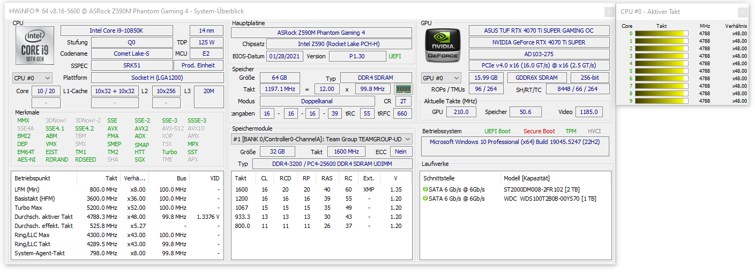Click the Core 0 clock bar
The image size is (755, 274).
(x=661, y=33)
